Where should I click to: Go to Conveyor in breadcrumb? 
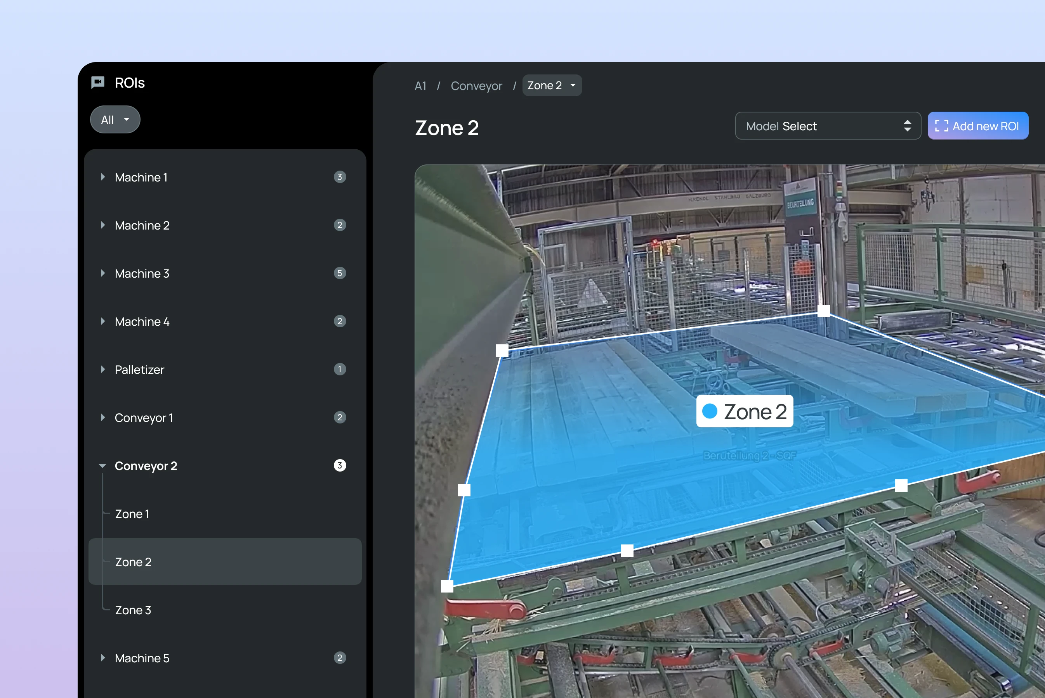pos(476,86)
